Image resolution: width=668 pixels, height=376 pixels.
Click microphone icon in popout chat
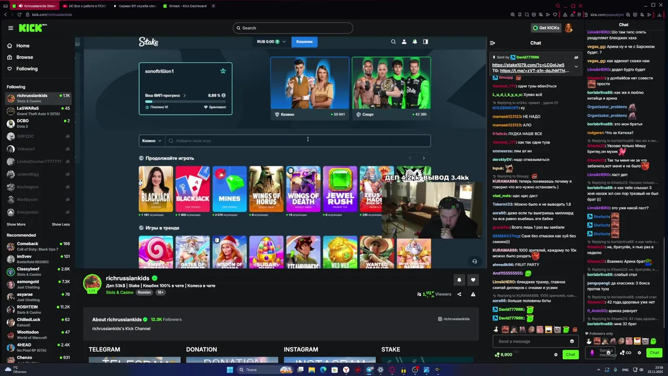[x=592, y=352]
